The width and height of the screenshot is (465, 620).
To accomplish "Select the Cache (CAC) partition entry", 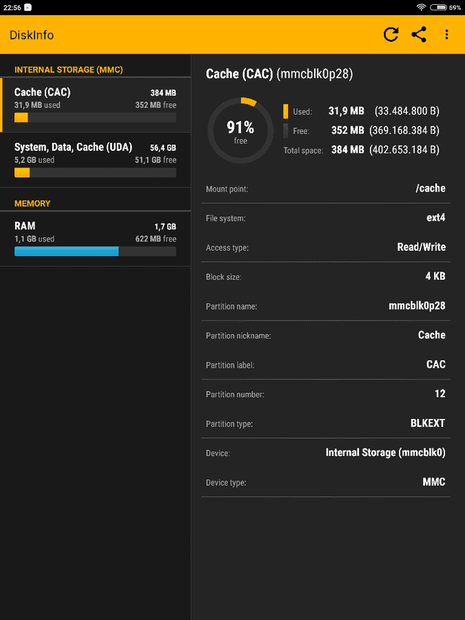I will coord(95,105).
